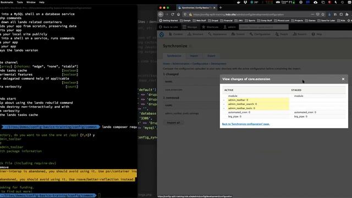Open the admin user menu
This screenshot has width=352, height=198.
(x=230, y=27)
